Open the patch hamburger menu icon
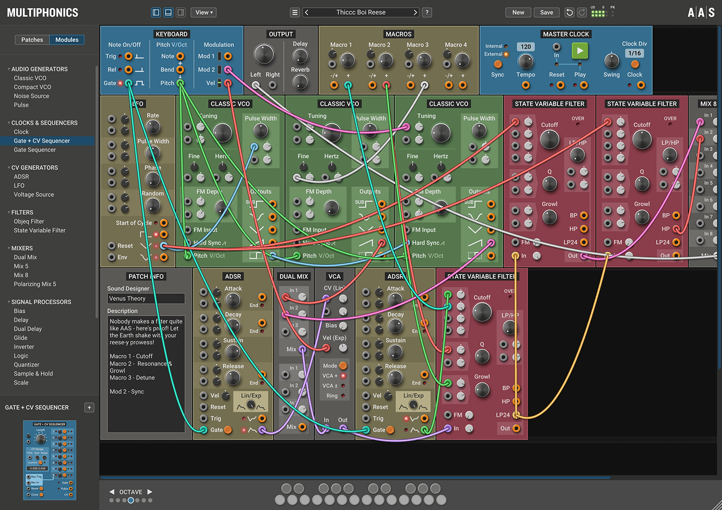 point(295,12)
